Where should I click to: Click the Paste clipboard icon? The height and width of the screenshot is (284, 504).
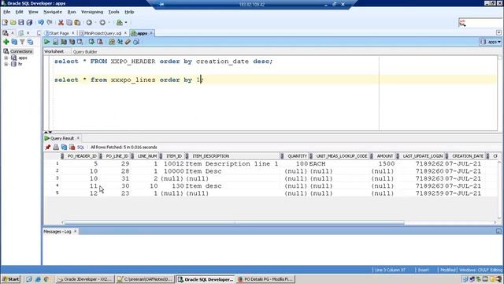click(77, 23)
